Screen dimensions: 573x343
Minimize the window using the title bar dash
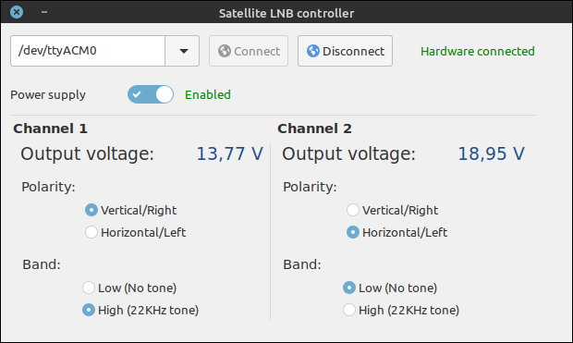coord(44,12)
